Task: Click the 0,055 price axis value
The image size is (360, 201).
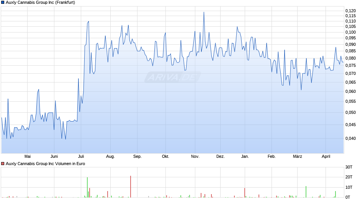Action: [350, 101]
